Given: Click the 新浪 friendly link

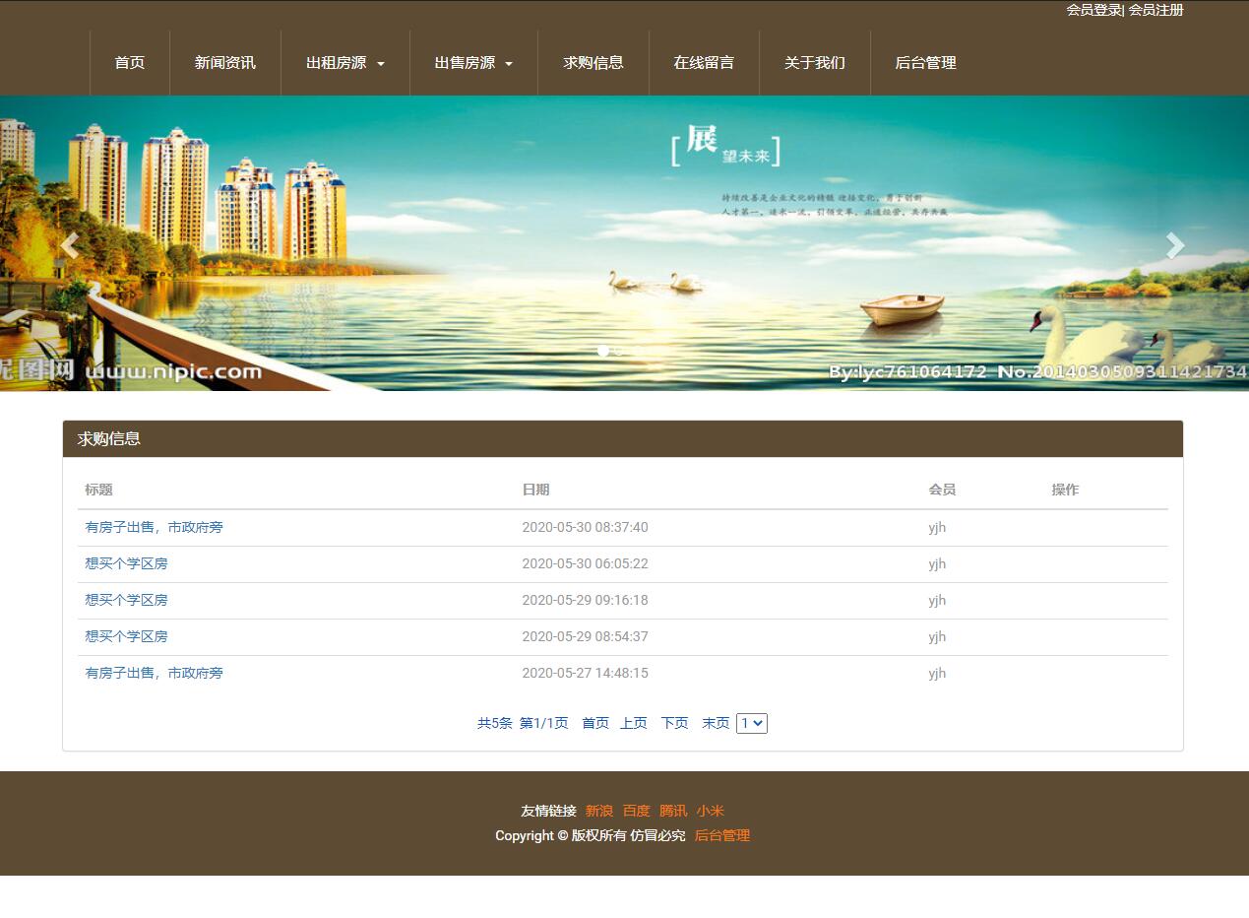Looking at the screenshot, I should [599, 811].
